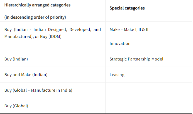The width and height of the screenshot is (193, 114).
Task: Click the word "Hierarchically" in the header
Action: 17,5
